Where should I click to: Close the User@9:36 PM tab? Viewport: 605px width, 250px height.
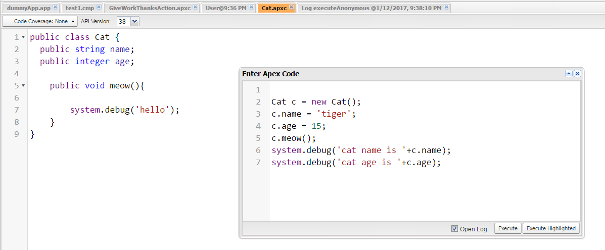tap(251, 8)
